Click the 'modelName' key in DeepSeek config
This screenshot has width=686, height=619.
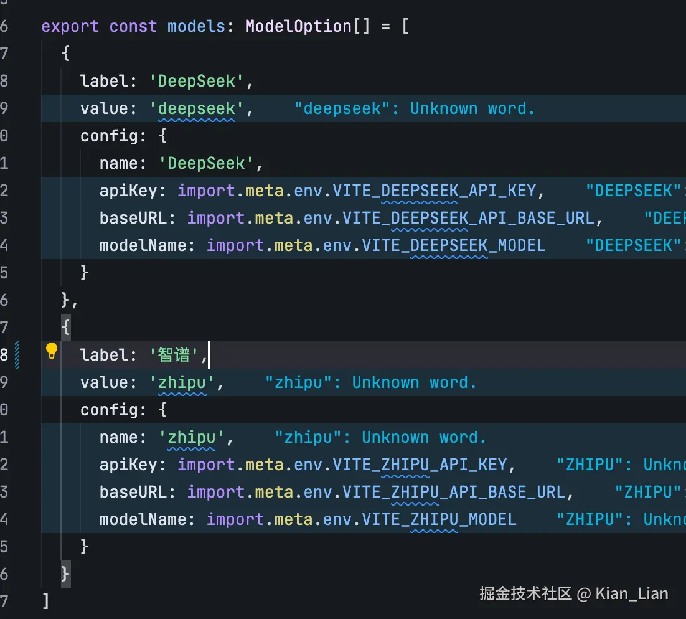143,245
